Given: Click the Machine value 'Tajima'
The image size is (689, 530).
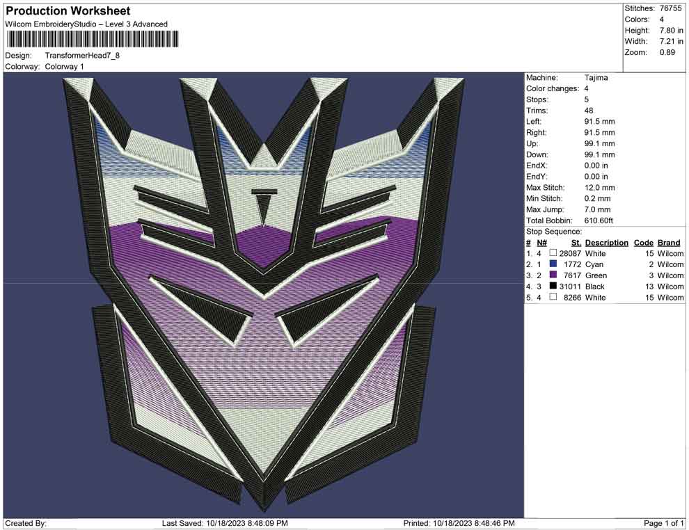Looking at the screenshot, I should tap(596, 78).
